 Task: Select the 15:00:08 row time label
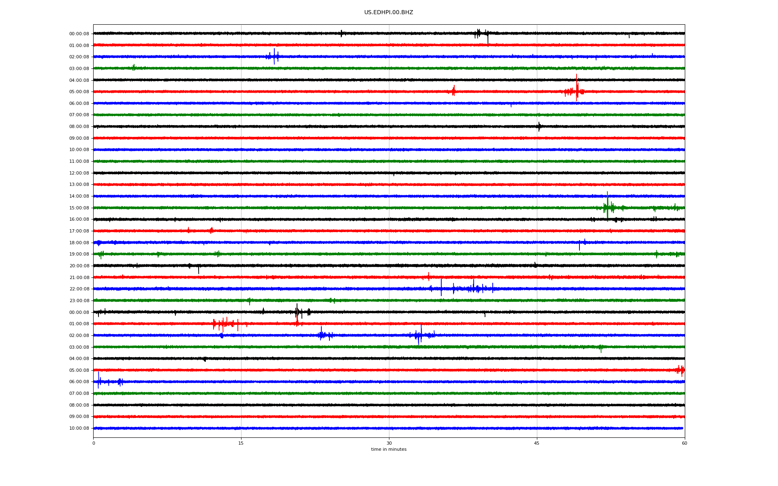tap(79, 208)
